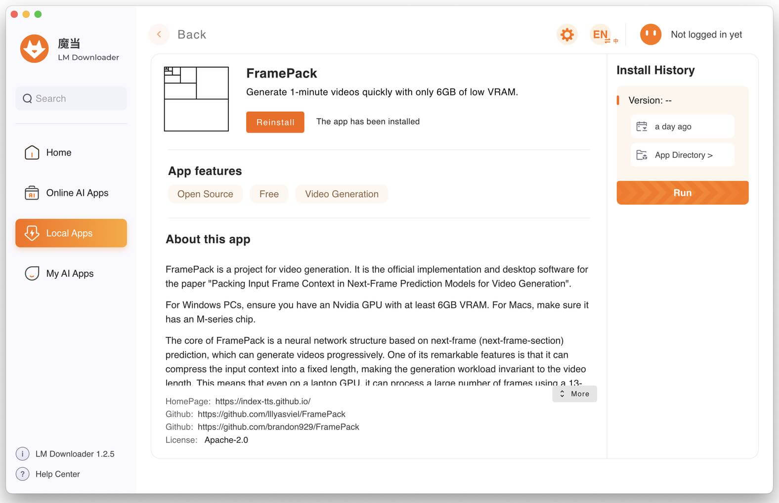779x503 pixels.
Task: Run the FramePack app
Action: pyautogui.click(x=682, y=193)
